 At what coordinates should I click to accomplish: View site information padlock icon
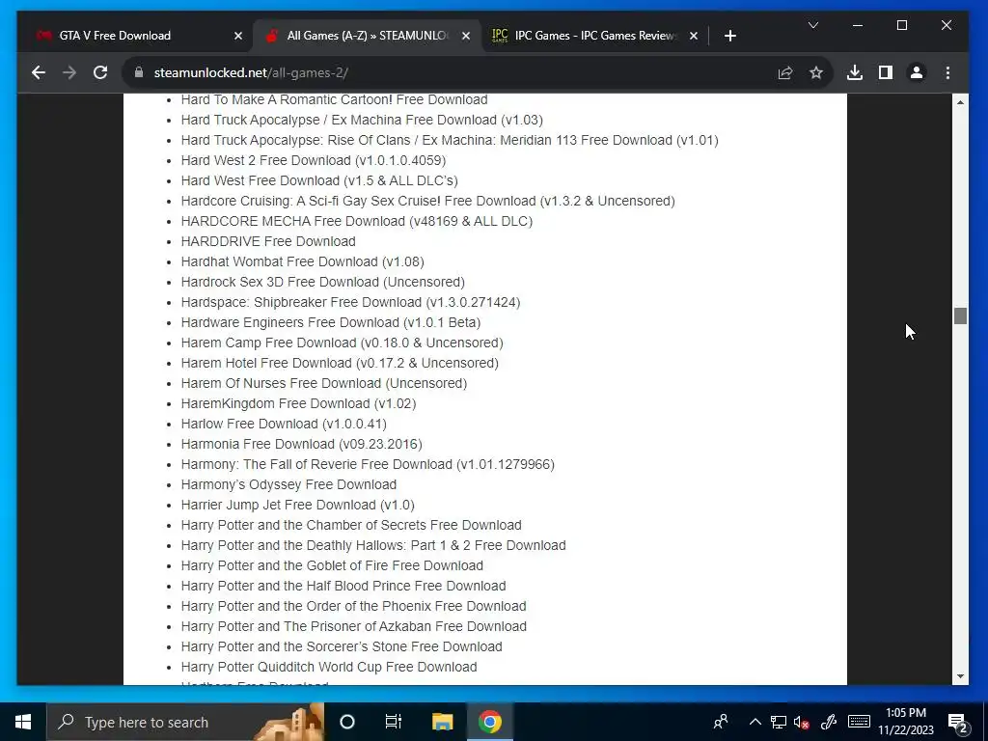coord(139,72)
